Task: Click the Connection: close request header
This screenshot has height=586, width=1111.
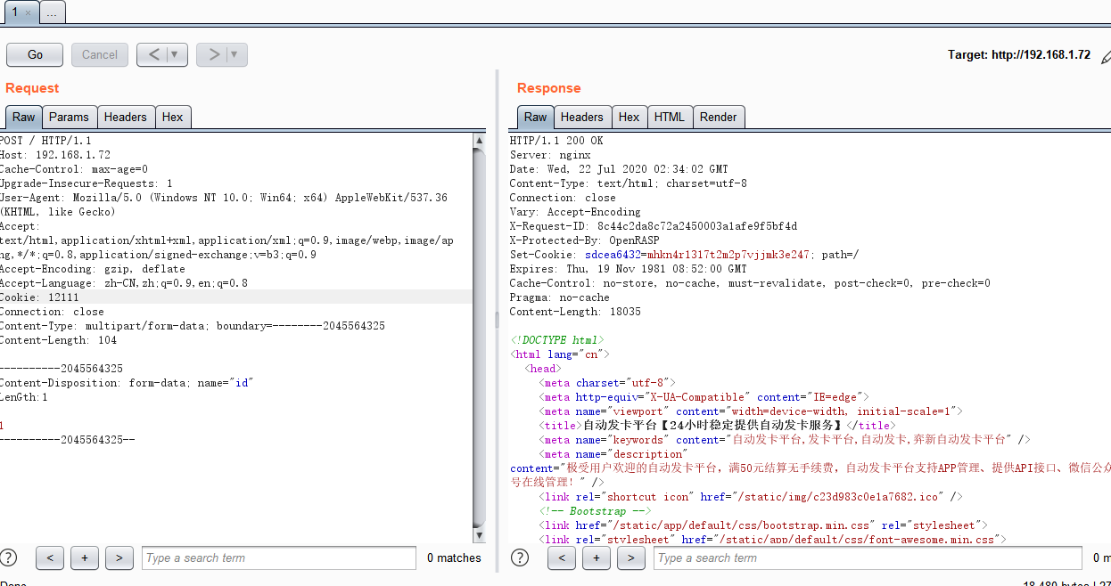Action: (52, 312)
